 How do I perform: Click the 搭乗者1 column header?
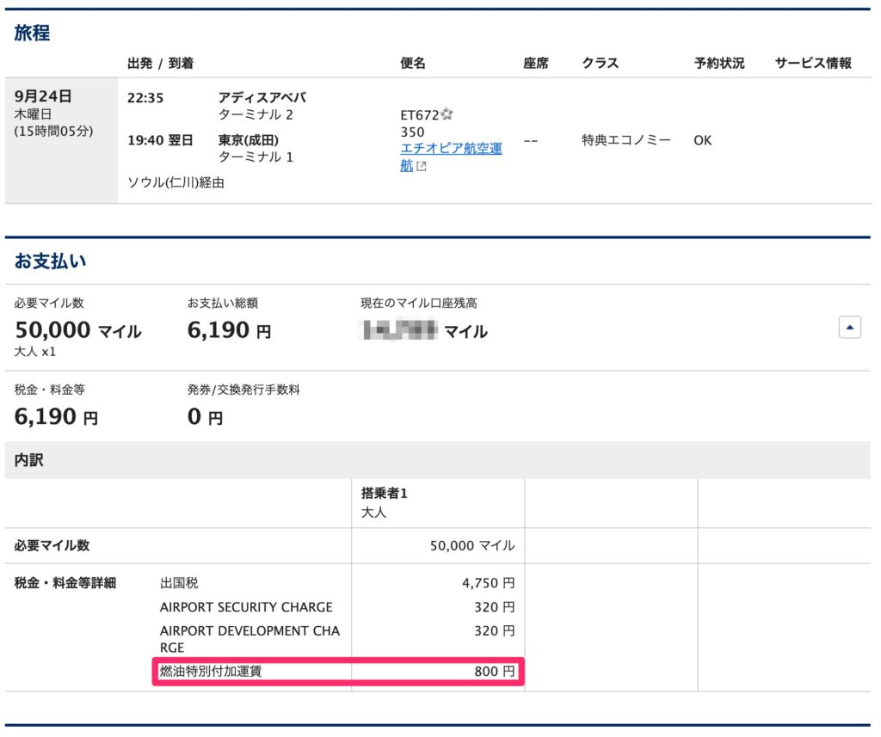[x=385, y=494]
